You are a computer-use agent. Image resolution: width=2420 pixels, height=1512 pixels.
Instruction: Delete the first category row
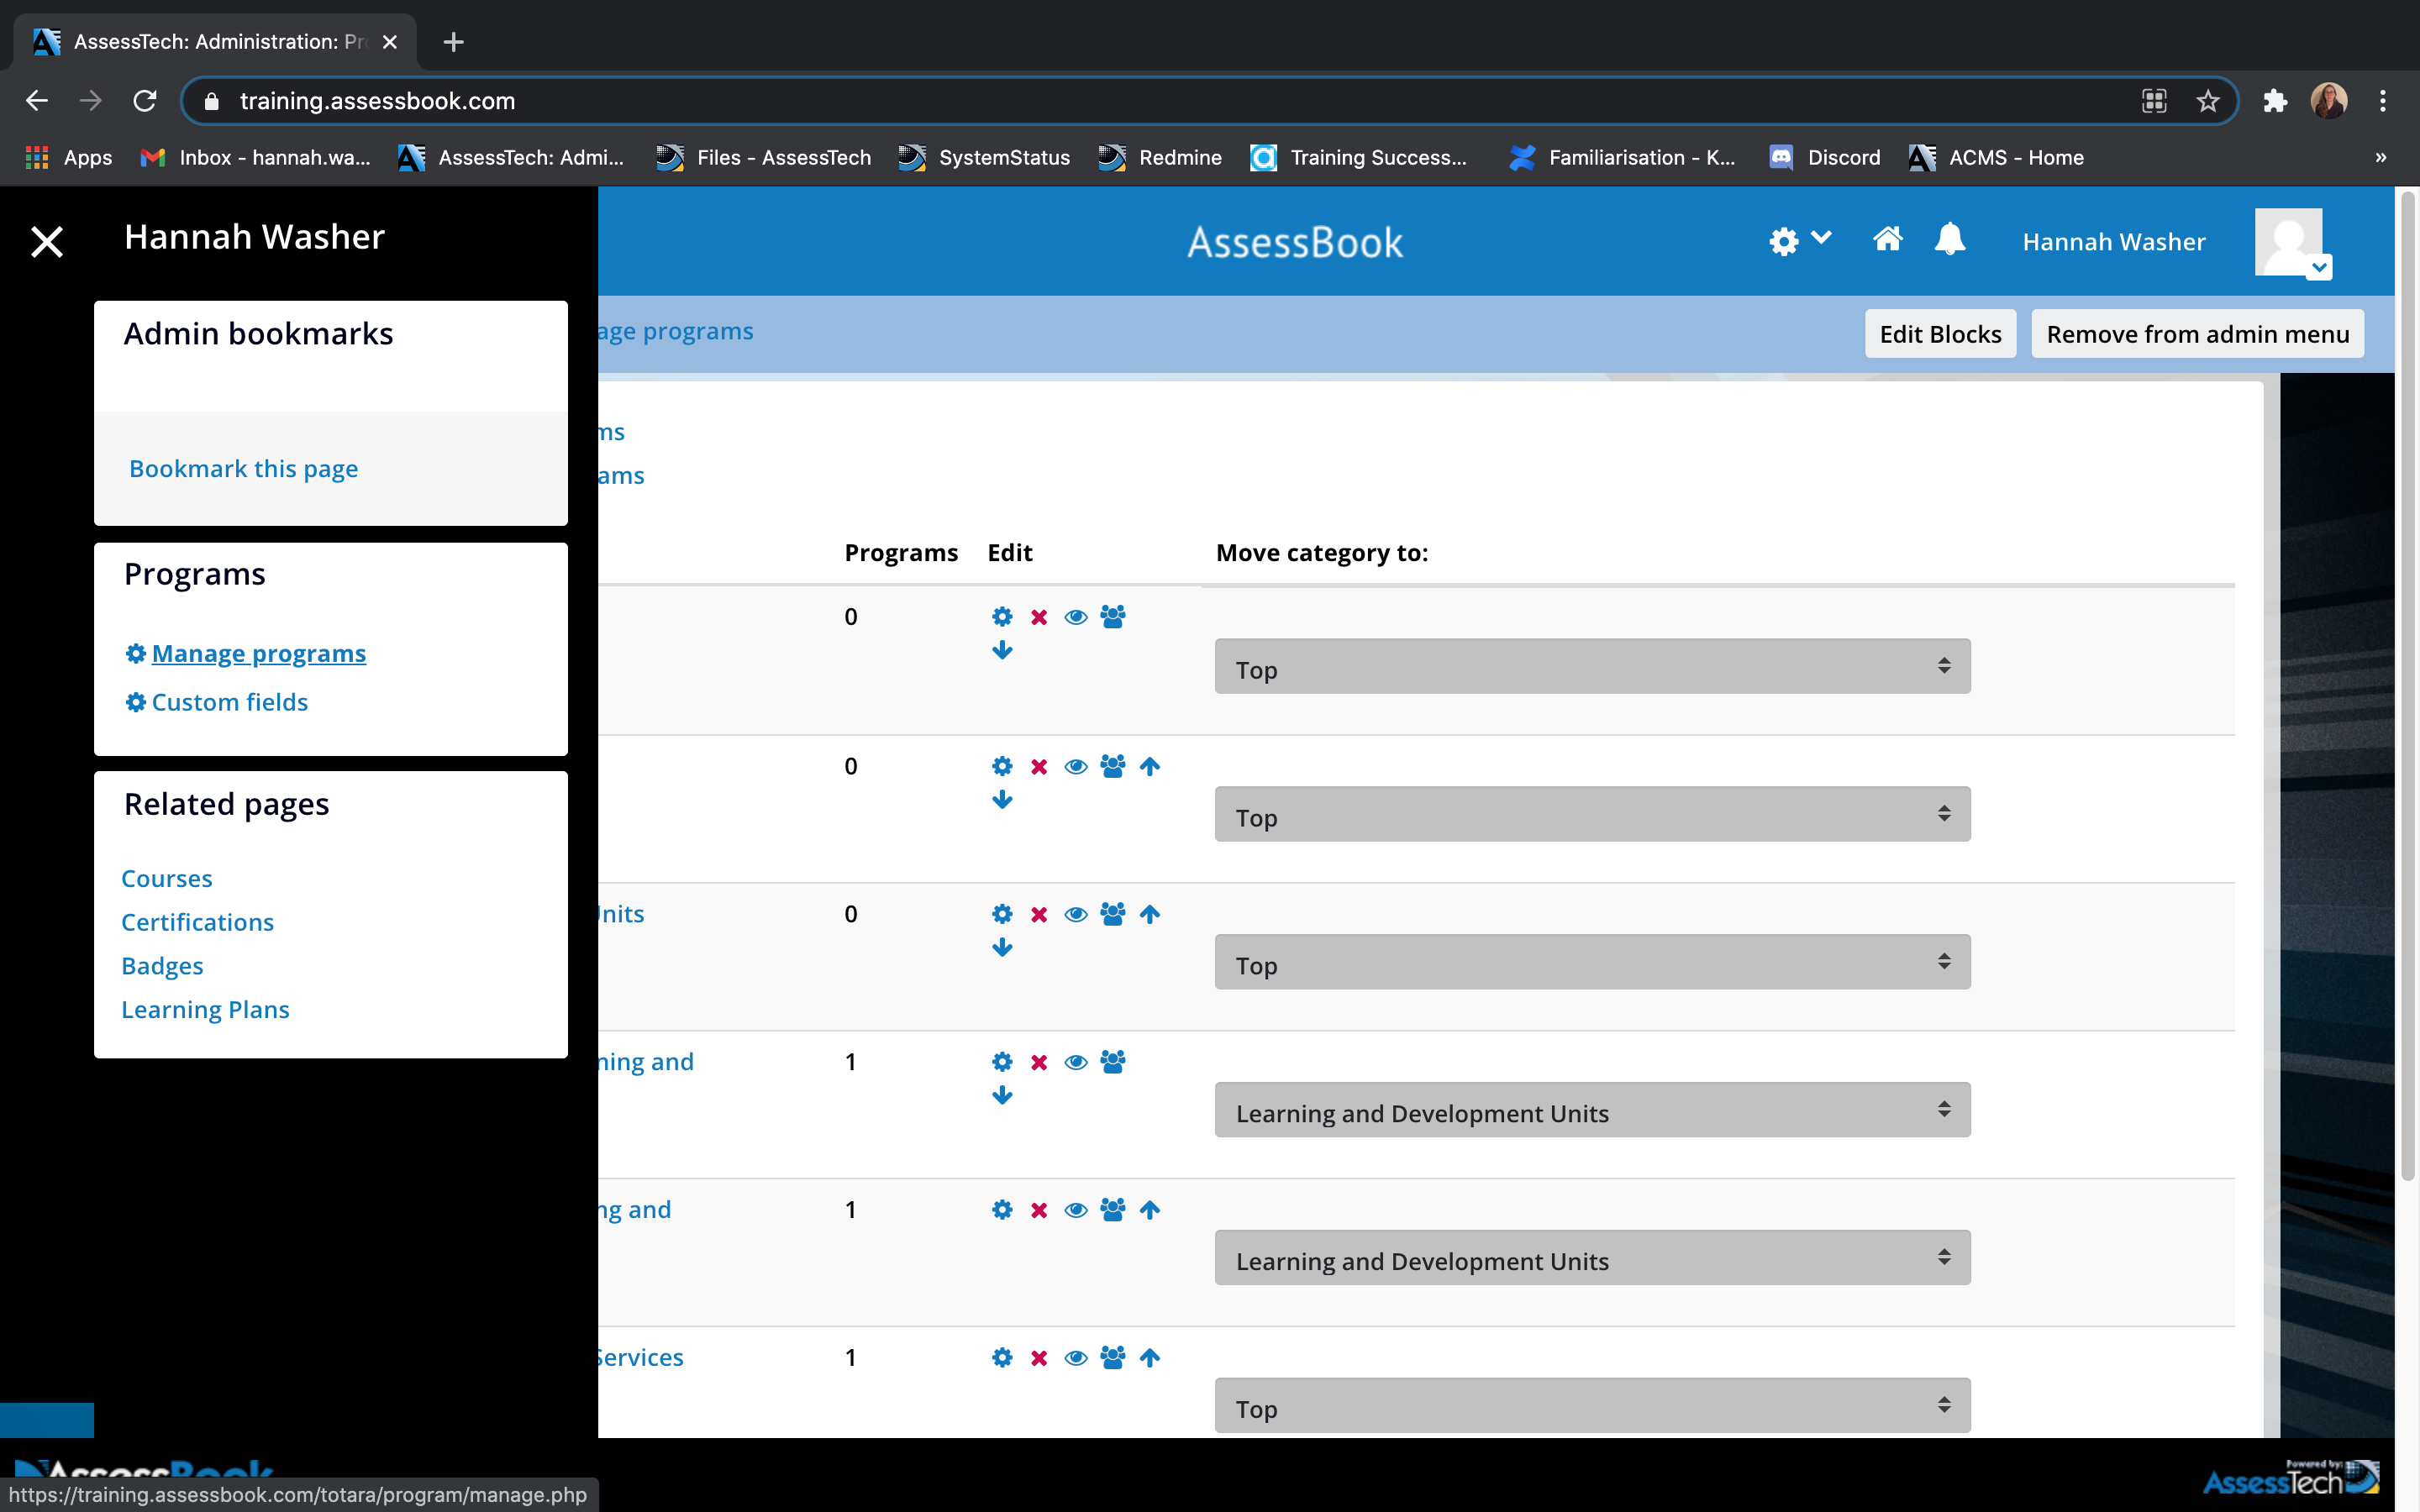1039,617
